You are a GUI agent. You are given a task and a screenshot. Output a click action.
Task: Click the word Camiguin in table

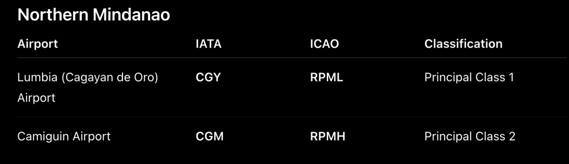[x=44, y=137]
